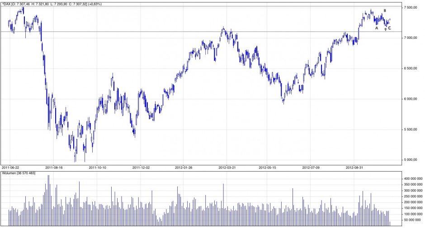Click the 7 500,00 price axis label
The height and width of the screenshot is (228, 425).
tap(411, 8)
